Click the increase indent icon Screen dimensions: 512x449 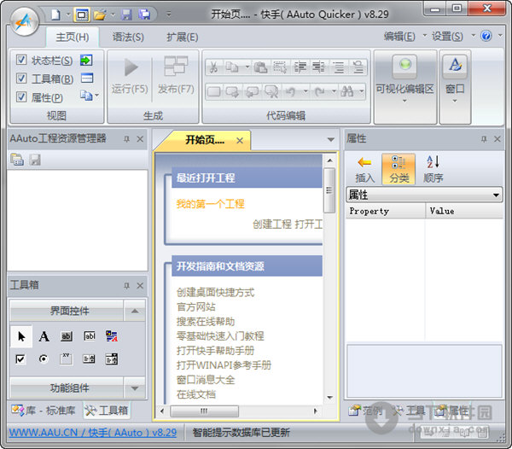[x=300, y=67]
